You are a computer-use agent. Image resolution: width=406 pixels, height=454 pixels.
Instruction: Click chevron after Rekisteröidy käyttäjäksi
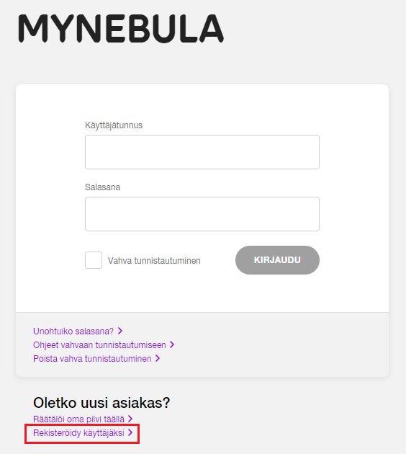pos(130,432)
